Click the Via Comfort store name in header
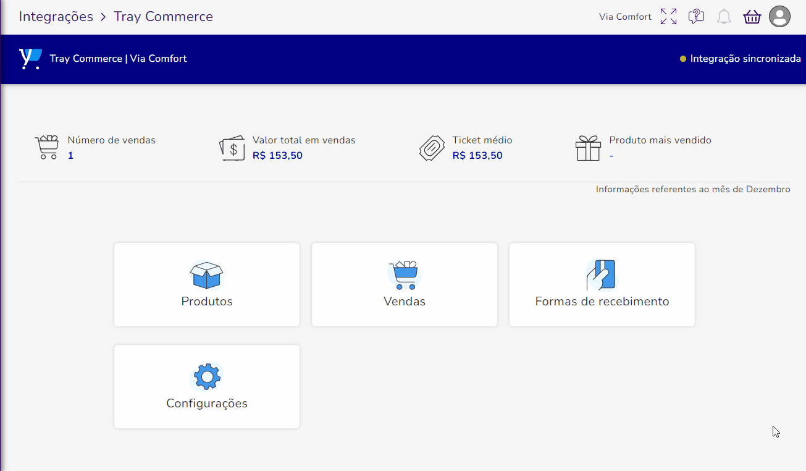 pos(625,17)
